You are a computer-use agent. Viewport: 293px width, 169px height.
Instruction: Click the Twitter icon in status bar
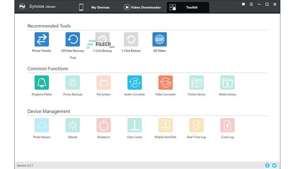point(274,165)
